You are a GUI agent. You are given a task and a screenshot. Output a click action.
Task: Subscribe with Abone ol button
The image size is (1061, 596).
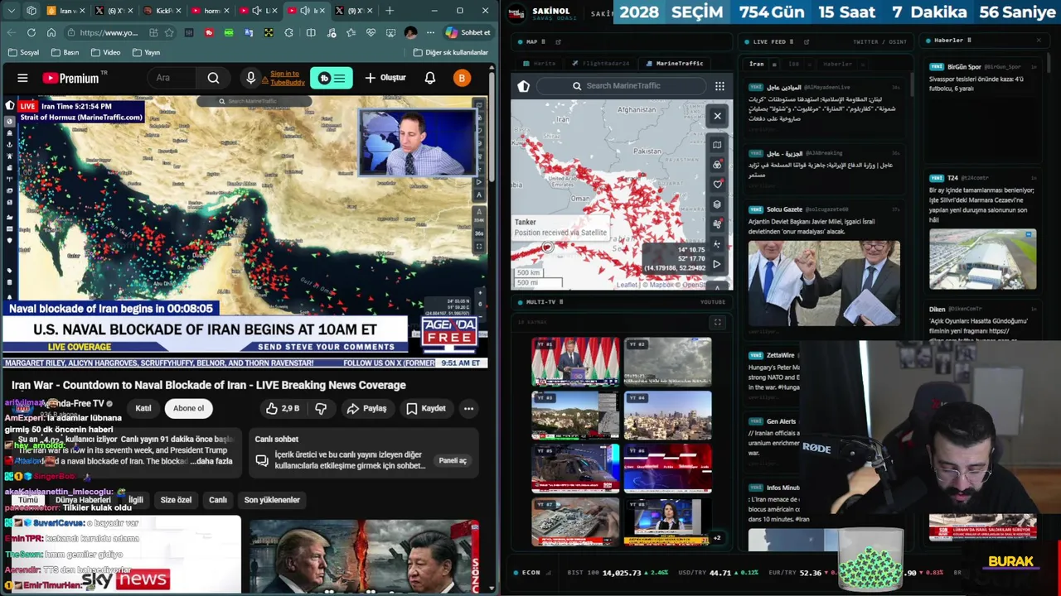point(188,408)
